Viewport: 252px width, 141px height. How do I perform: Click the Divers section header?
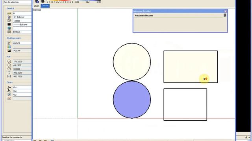[x=9, y=83]
